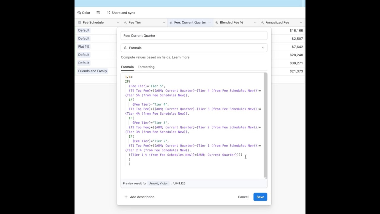Click the Blended Fee % formula icon
The width and height of the screenshot is (380, 214).
tap(217, 23)
